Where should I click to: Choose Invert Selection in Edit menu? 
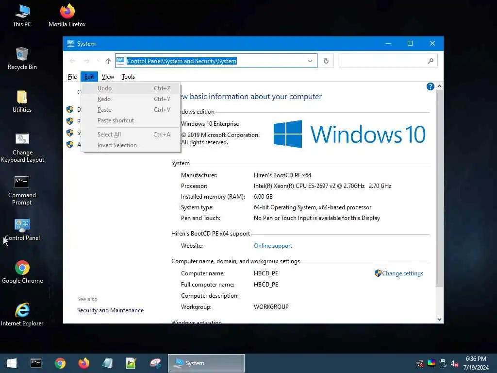[x=131, y=145]
